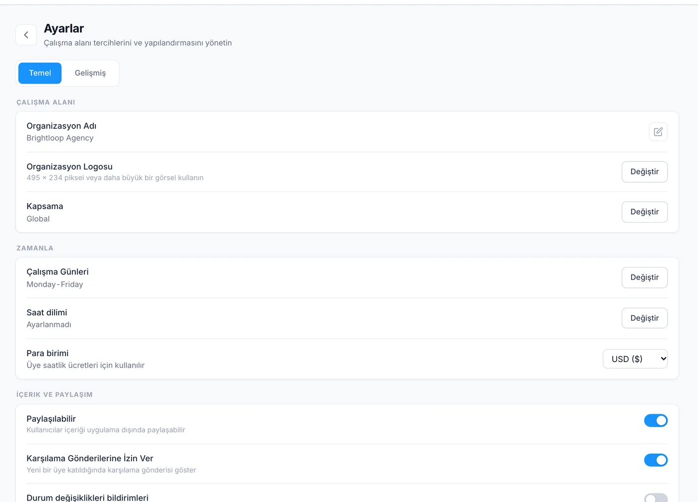The width and height of the screenshot is (698, 502).
Task: Enable Durum değişiklikleri bildirimleri toggle
Action: 656,498
